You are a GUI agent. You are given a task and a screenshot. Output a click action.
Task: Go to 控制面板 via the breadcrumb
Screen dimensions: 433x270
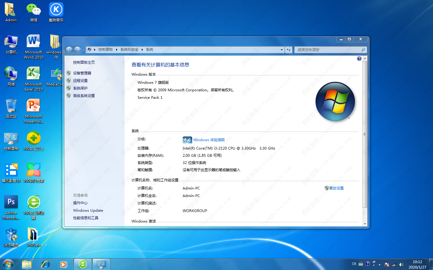tap(106, 50)
